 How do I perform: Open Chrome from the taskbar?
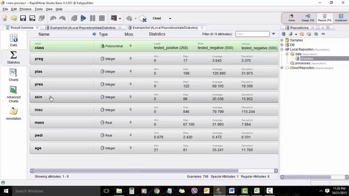(157, 191)
